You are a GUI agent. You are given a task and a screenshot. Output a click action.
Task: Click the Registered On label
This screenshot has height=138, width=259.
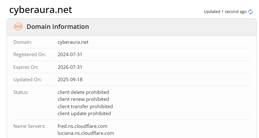coord(29,55)
